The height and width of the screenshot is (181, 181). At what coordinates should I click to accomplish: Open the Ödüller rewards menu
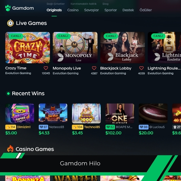(x=146, y=10)
